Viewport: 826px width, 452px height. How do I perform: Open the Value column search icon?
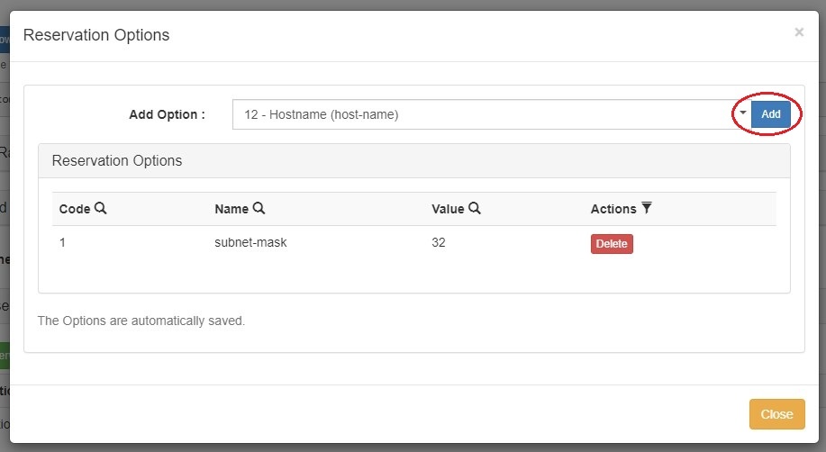(x=475, y=208)
